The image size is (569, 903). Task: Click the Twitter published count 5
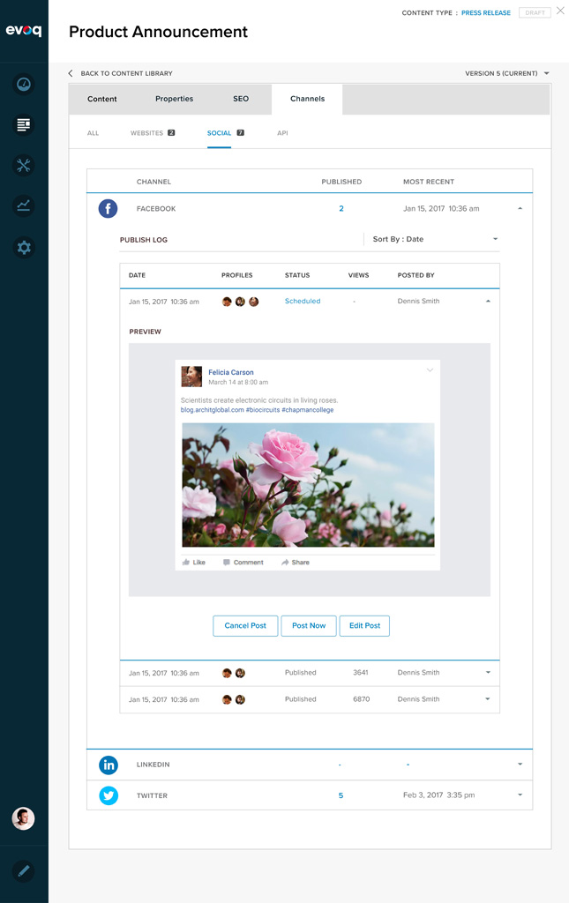click(x=341, y=795)
